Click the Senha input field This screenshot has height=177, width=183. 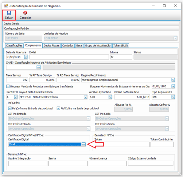68,163
